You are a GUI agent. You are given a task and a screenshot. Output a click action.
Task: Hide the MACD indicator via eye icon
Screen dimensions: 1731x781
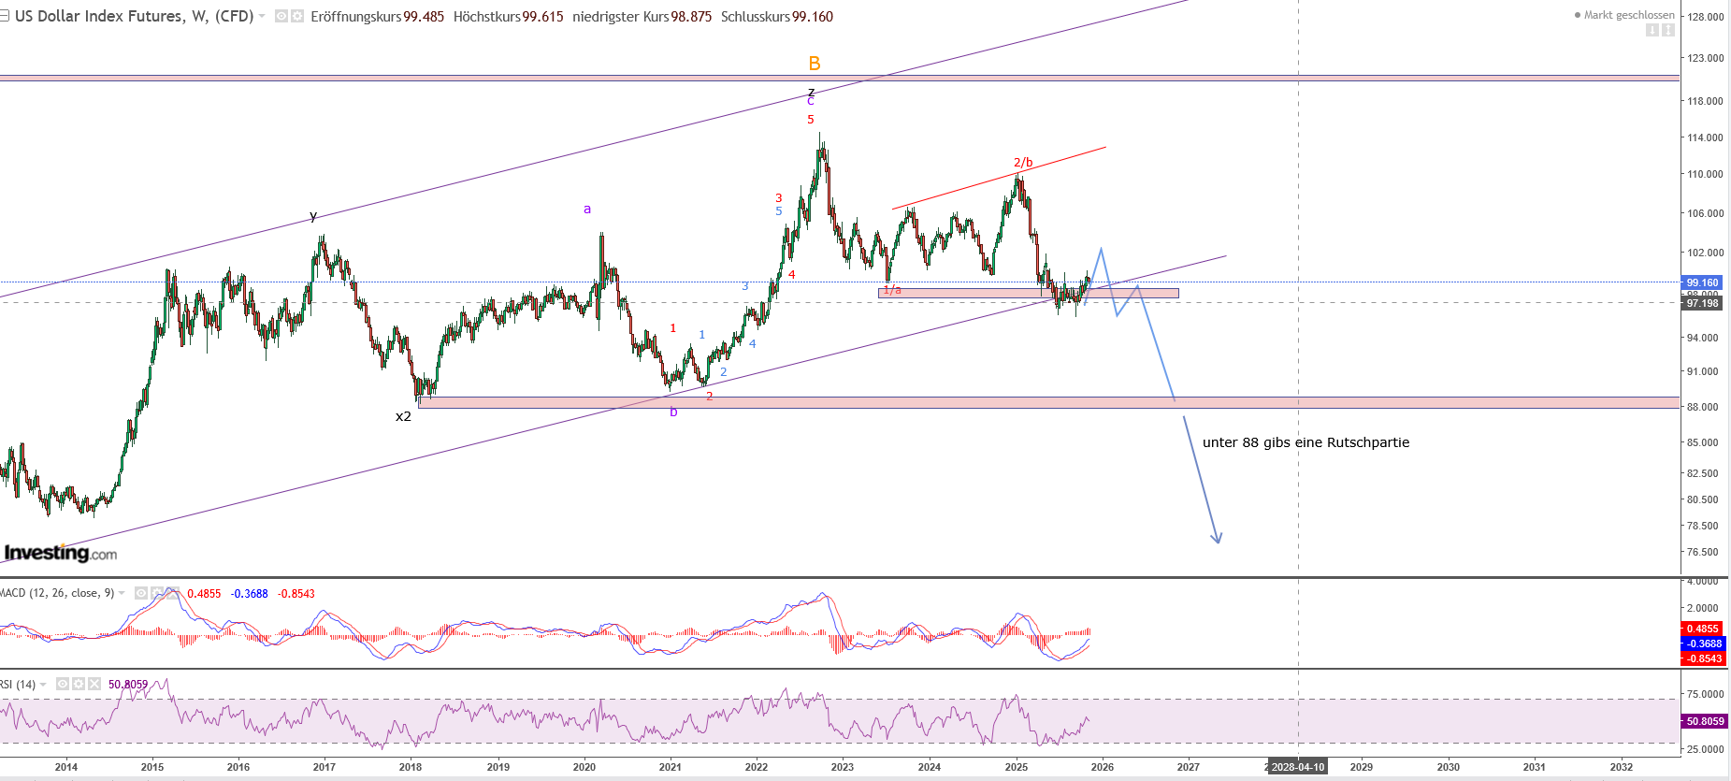[141, 593]
